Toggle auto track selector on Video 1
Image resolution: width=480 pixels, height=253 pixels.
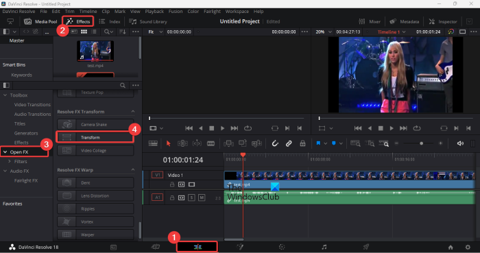click(182, 184)
